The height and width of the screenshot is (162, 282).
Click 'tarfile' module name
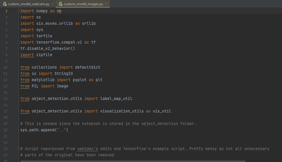[44, 36]
